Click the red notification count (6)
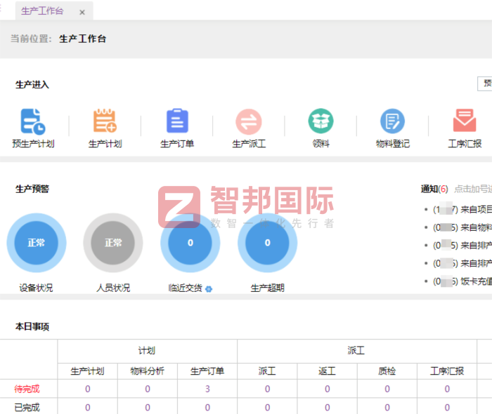The width and height of the screenshot is (492, 414). (x=444, y=189)
